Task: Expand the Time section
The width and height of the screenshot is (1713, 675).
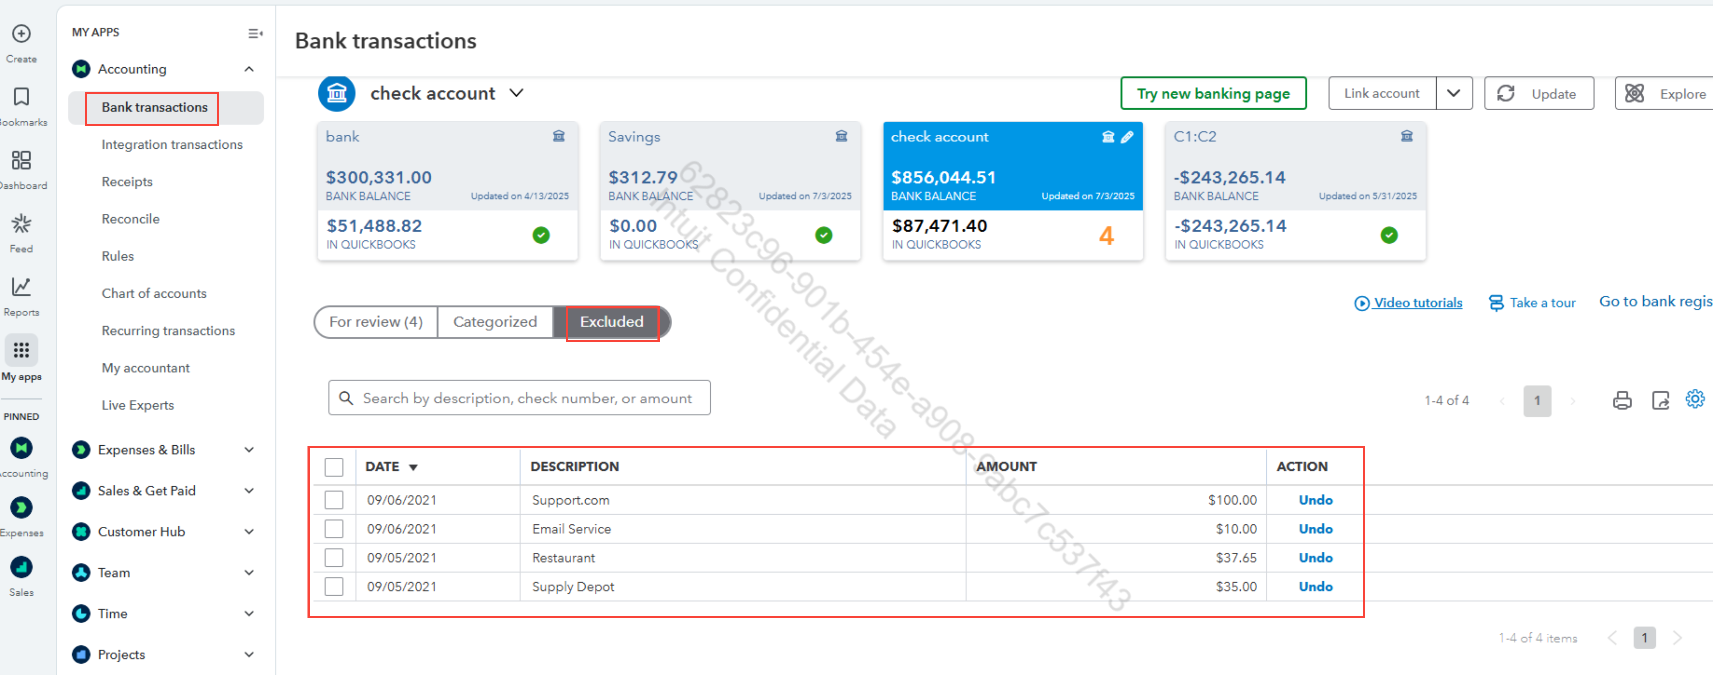Action: pos(249,614)
